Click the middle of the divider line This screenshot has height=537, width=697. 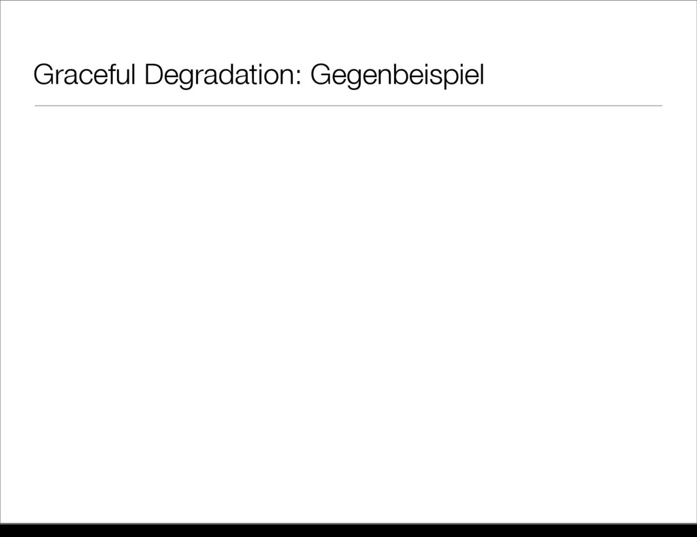(348, 106)
